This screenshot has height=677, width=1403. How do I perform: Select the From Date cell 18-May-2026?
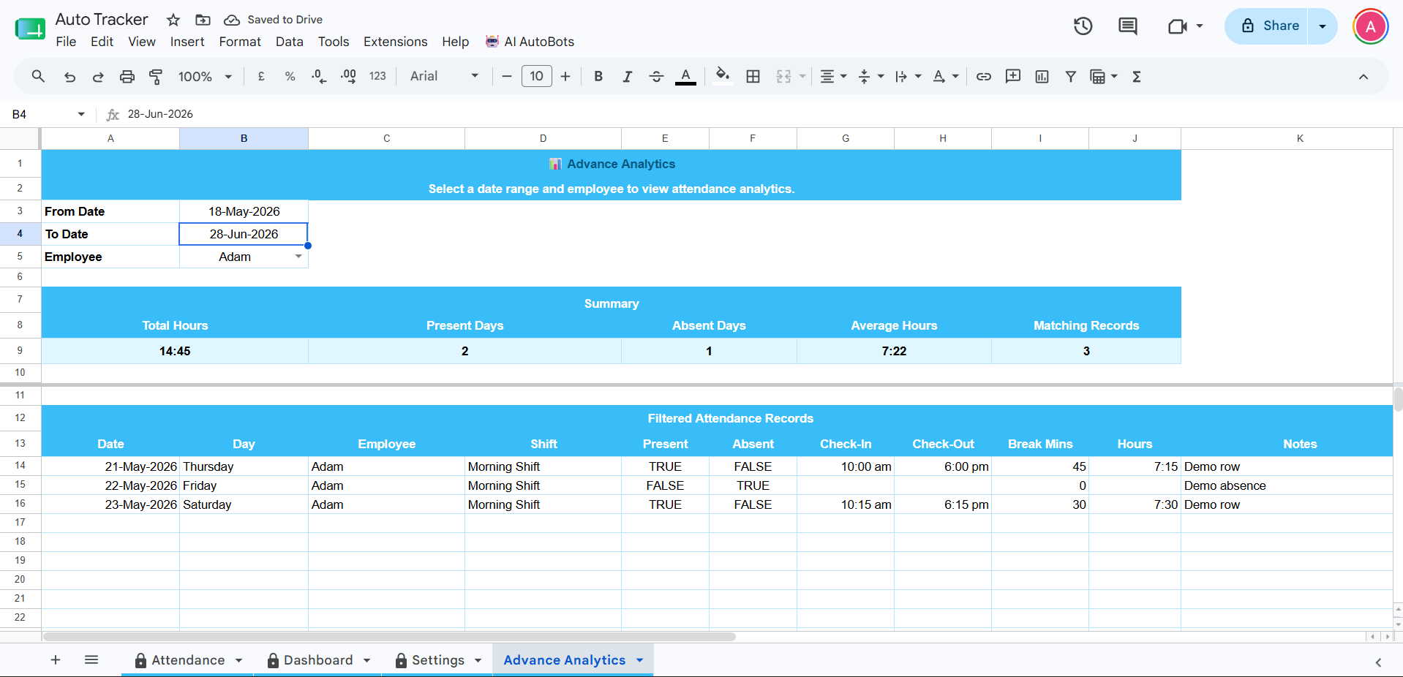(x=244, y=211)
